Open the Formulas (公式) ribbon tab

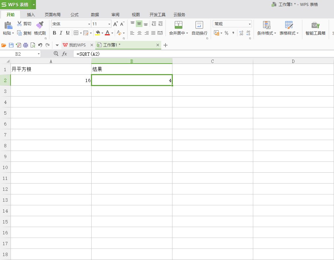(x=74, y=15)
